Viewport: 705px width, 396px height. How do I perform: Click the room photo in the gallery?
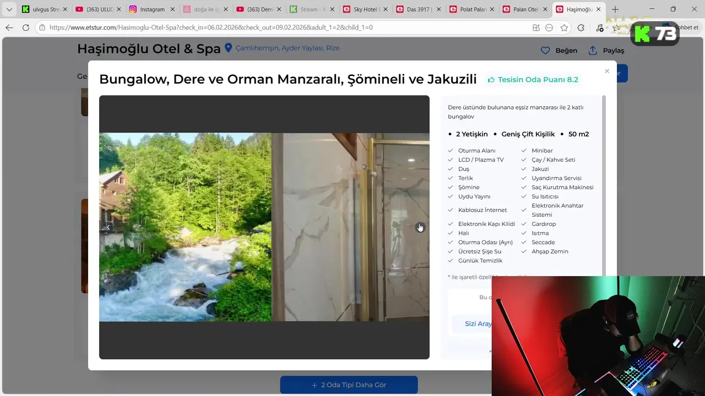click(264, 227)
